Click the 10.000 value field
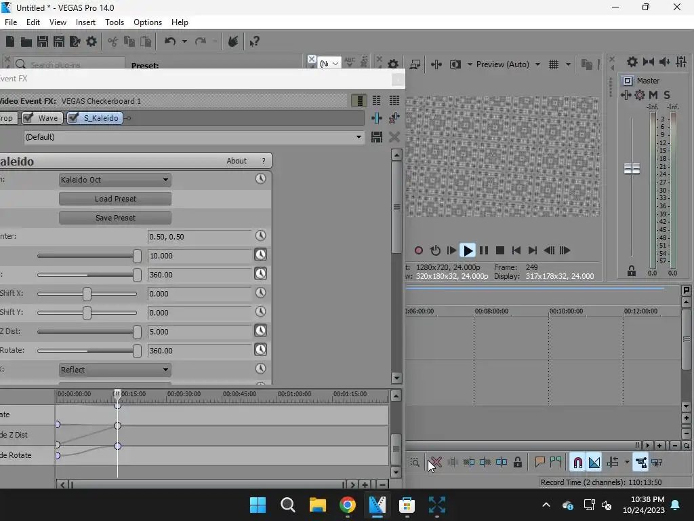The image size is (694, 521). point(200,256)
